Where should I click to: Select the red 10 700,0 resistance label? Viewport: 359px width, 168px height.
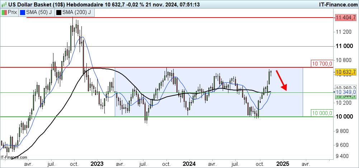click(x=322, y=63)
